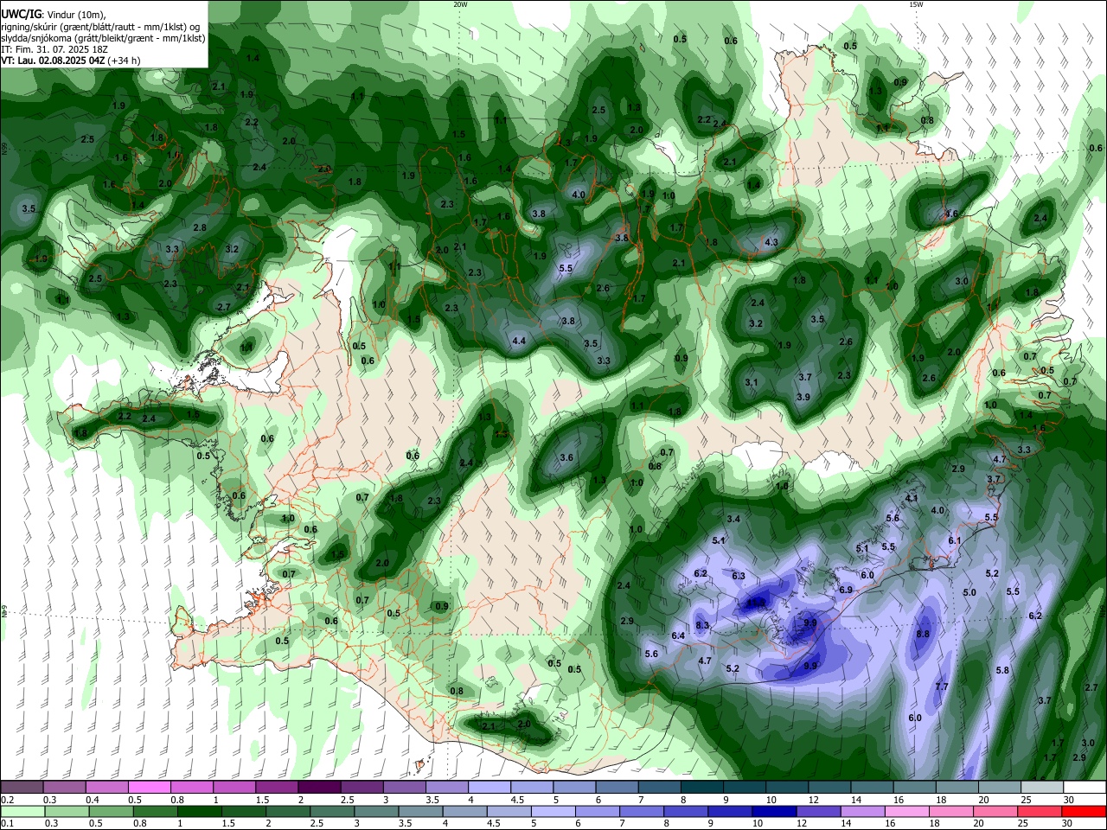Pick the pale green rain swatch labeled 0.1
Viewport: 1107px width, 830px height.
tap(22, 812)
